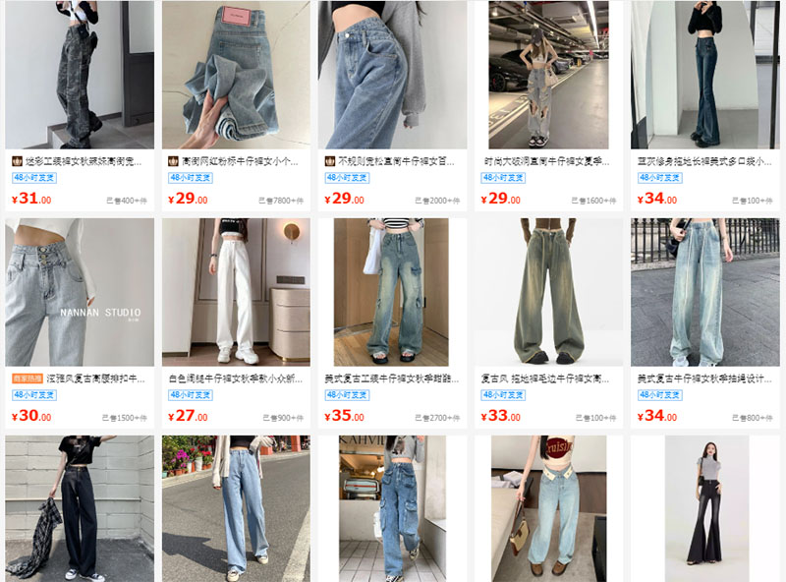This screenshot has height=582, width=786.
Task: Click the 48小时发货 tag on the ¥27.00 item
Action: pyautogui.click(x=191, y=395)
